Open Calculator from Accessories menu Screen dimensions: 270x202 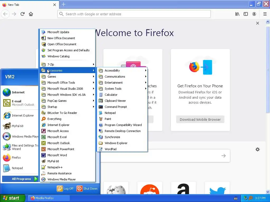(x=122, y=95)
